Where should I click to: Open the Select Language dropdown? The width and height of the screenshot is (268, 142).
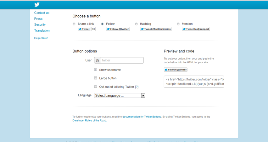coord(120,96)
